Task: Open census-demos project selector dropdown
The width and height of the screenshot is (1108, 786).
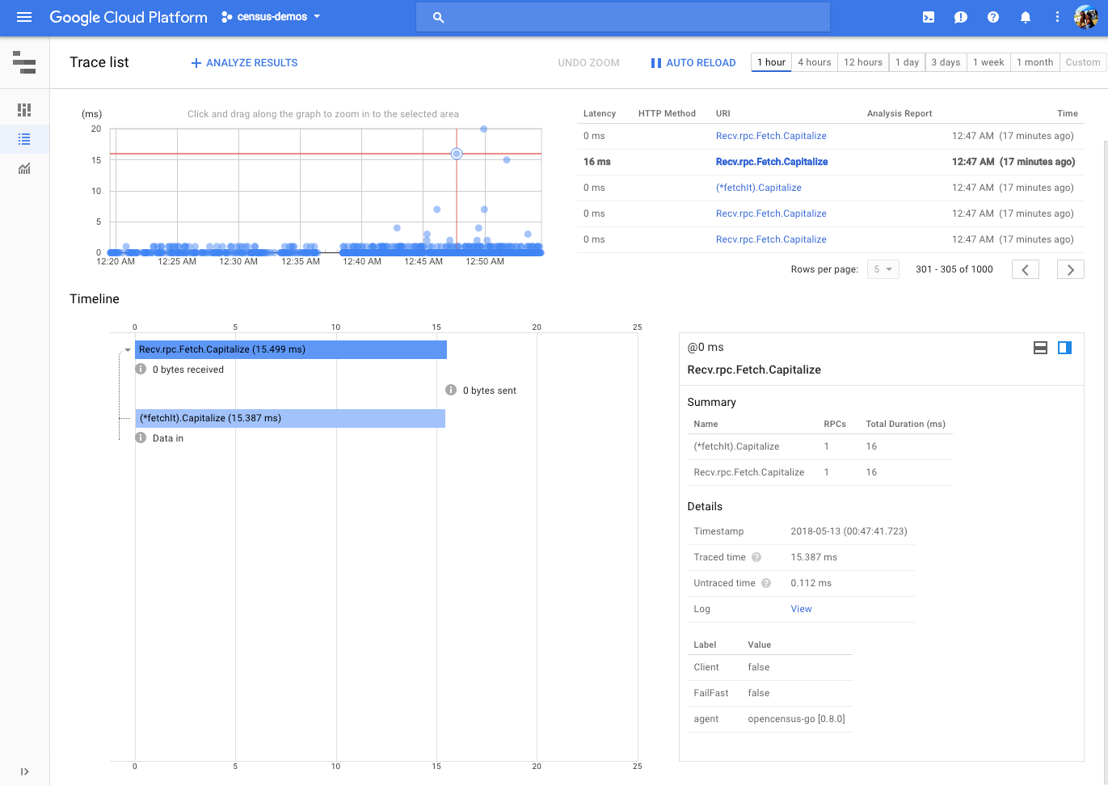Action: [x=271, y=17]
